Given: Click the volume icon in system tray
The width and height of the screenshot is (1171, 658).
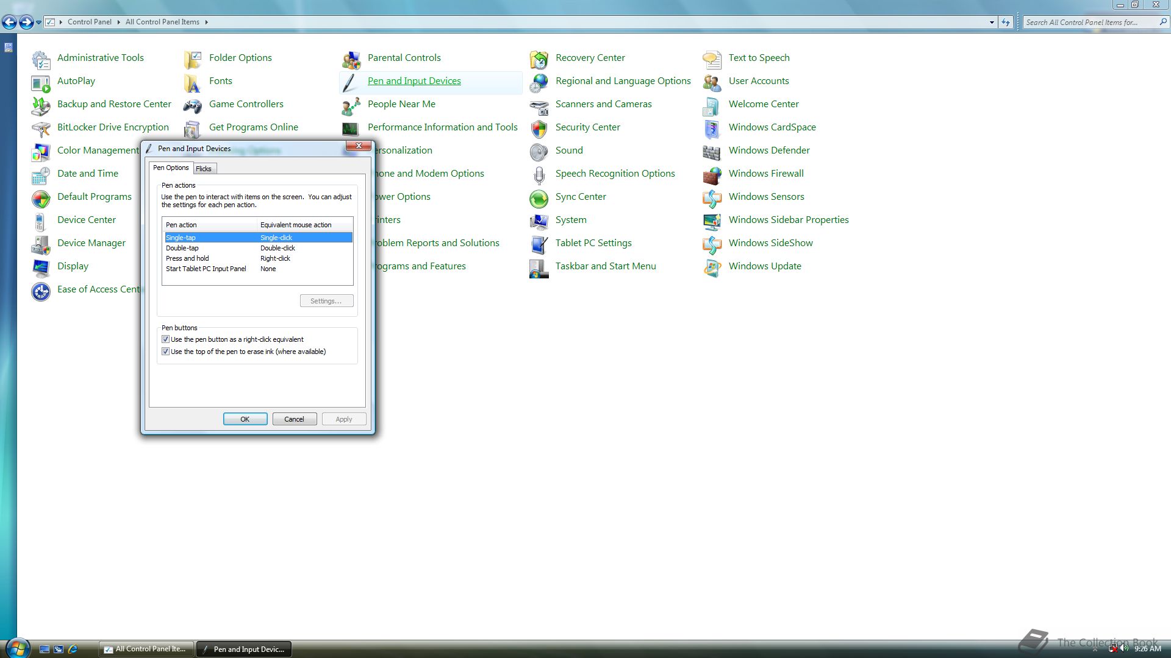Looking at the screenshot, I should pyautogui.click(x=1124, y=649).
